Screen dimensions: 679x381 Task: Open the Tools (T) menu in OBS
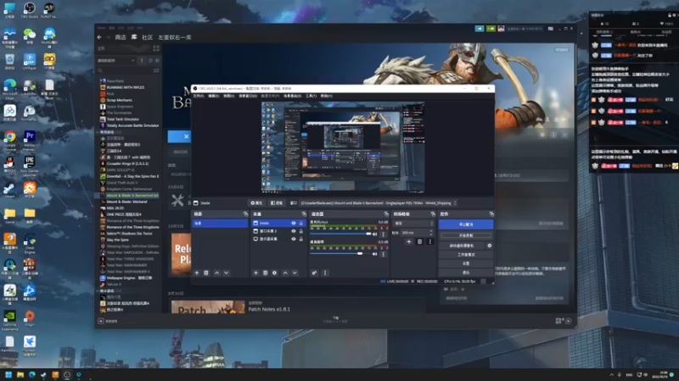(x=311, y=96)
